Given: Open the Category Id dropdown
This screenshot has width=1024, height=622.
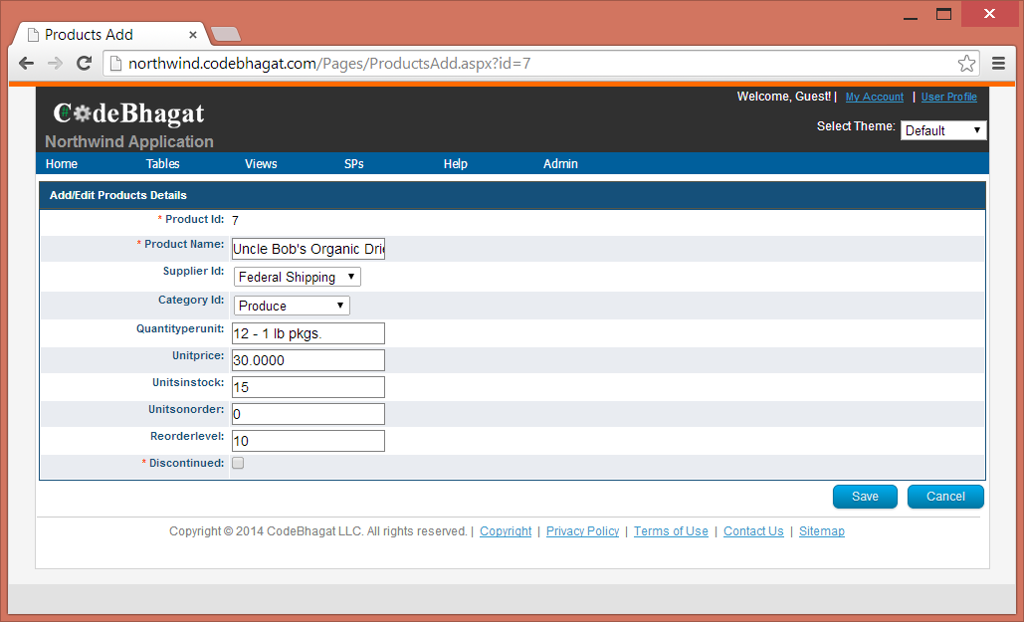Looking at the screenshot, I should click(292, 306).
